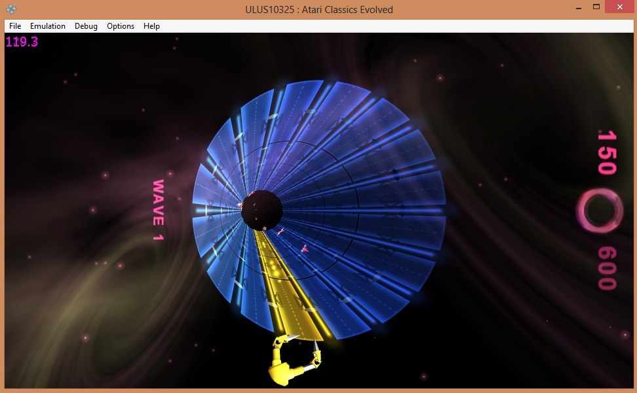This screenshot has width=637, height=393.
Task: Click the highlighted yellow lane
Action: coord(288,294)
